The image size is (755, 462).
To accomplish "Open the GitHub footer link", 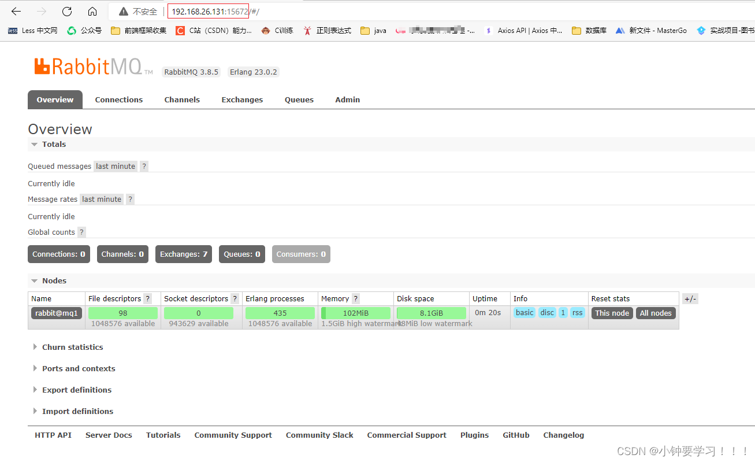I will pyautogui.click(x=516, y=435).
